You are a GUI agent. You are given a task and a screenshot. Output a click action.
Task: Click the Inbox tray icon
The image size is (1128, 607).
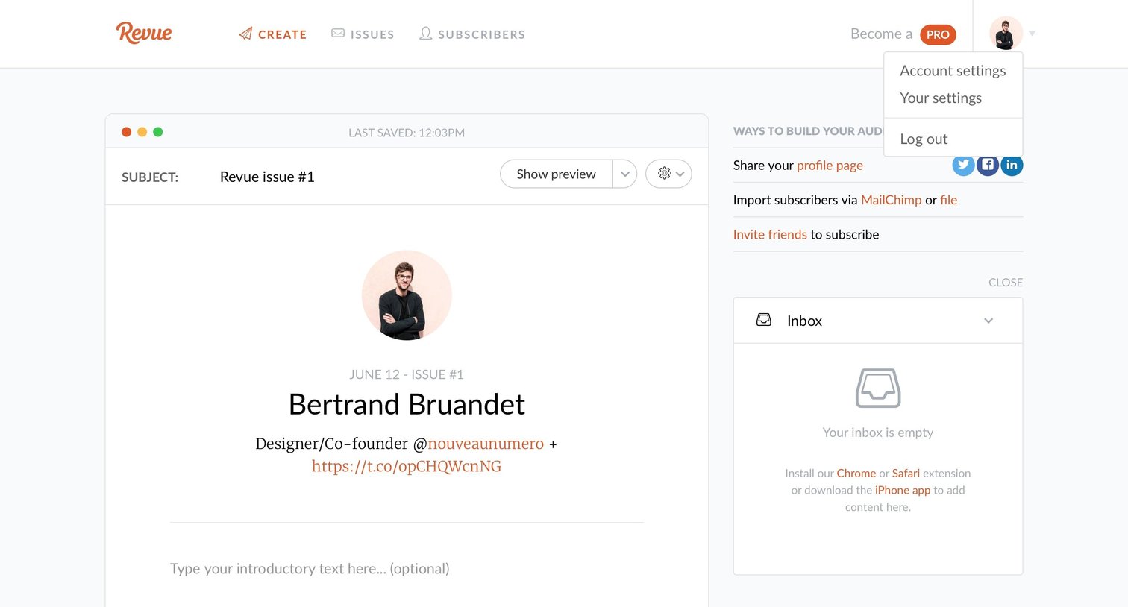[764, 320]
